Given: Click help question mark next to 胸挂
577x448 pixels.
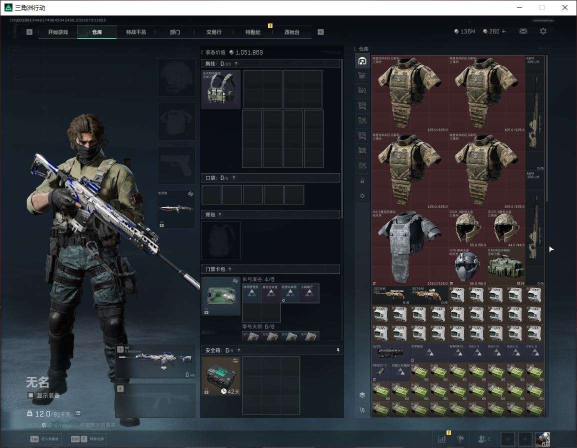Looking at the screenshot, I should (x=236, y=63).
